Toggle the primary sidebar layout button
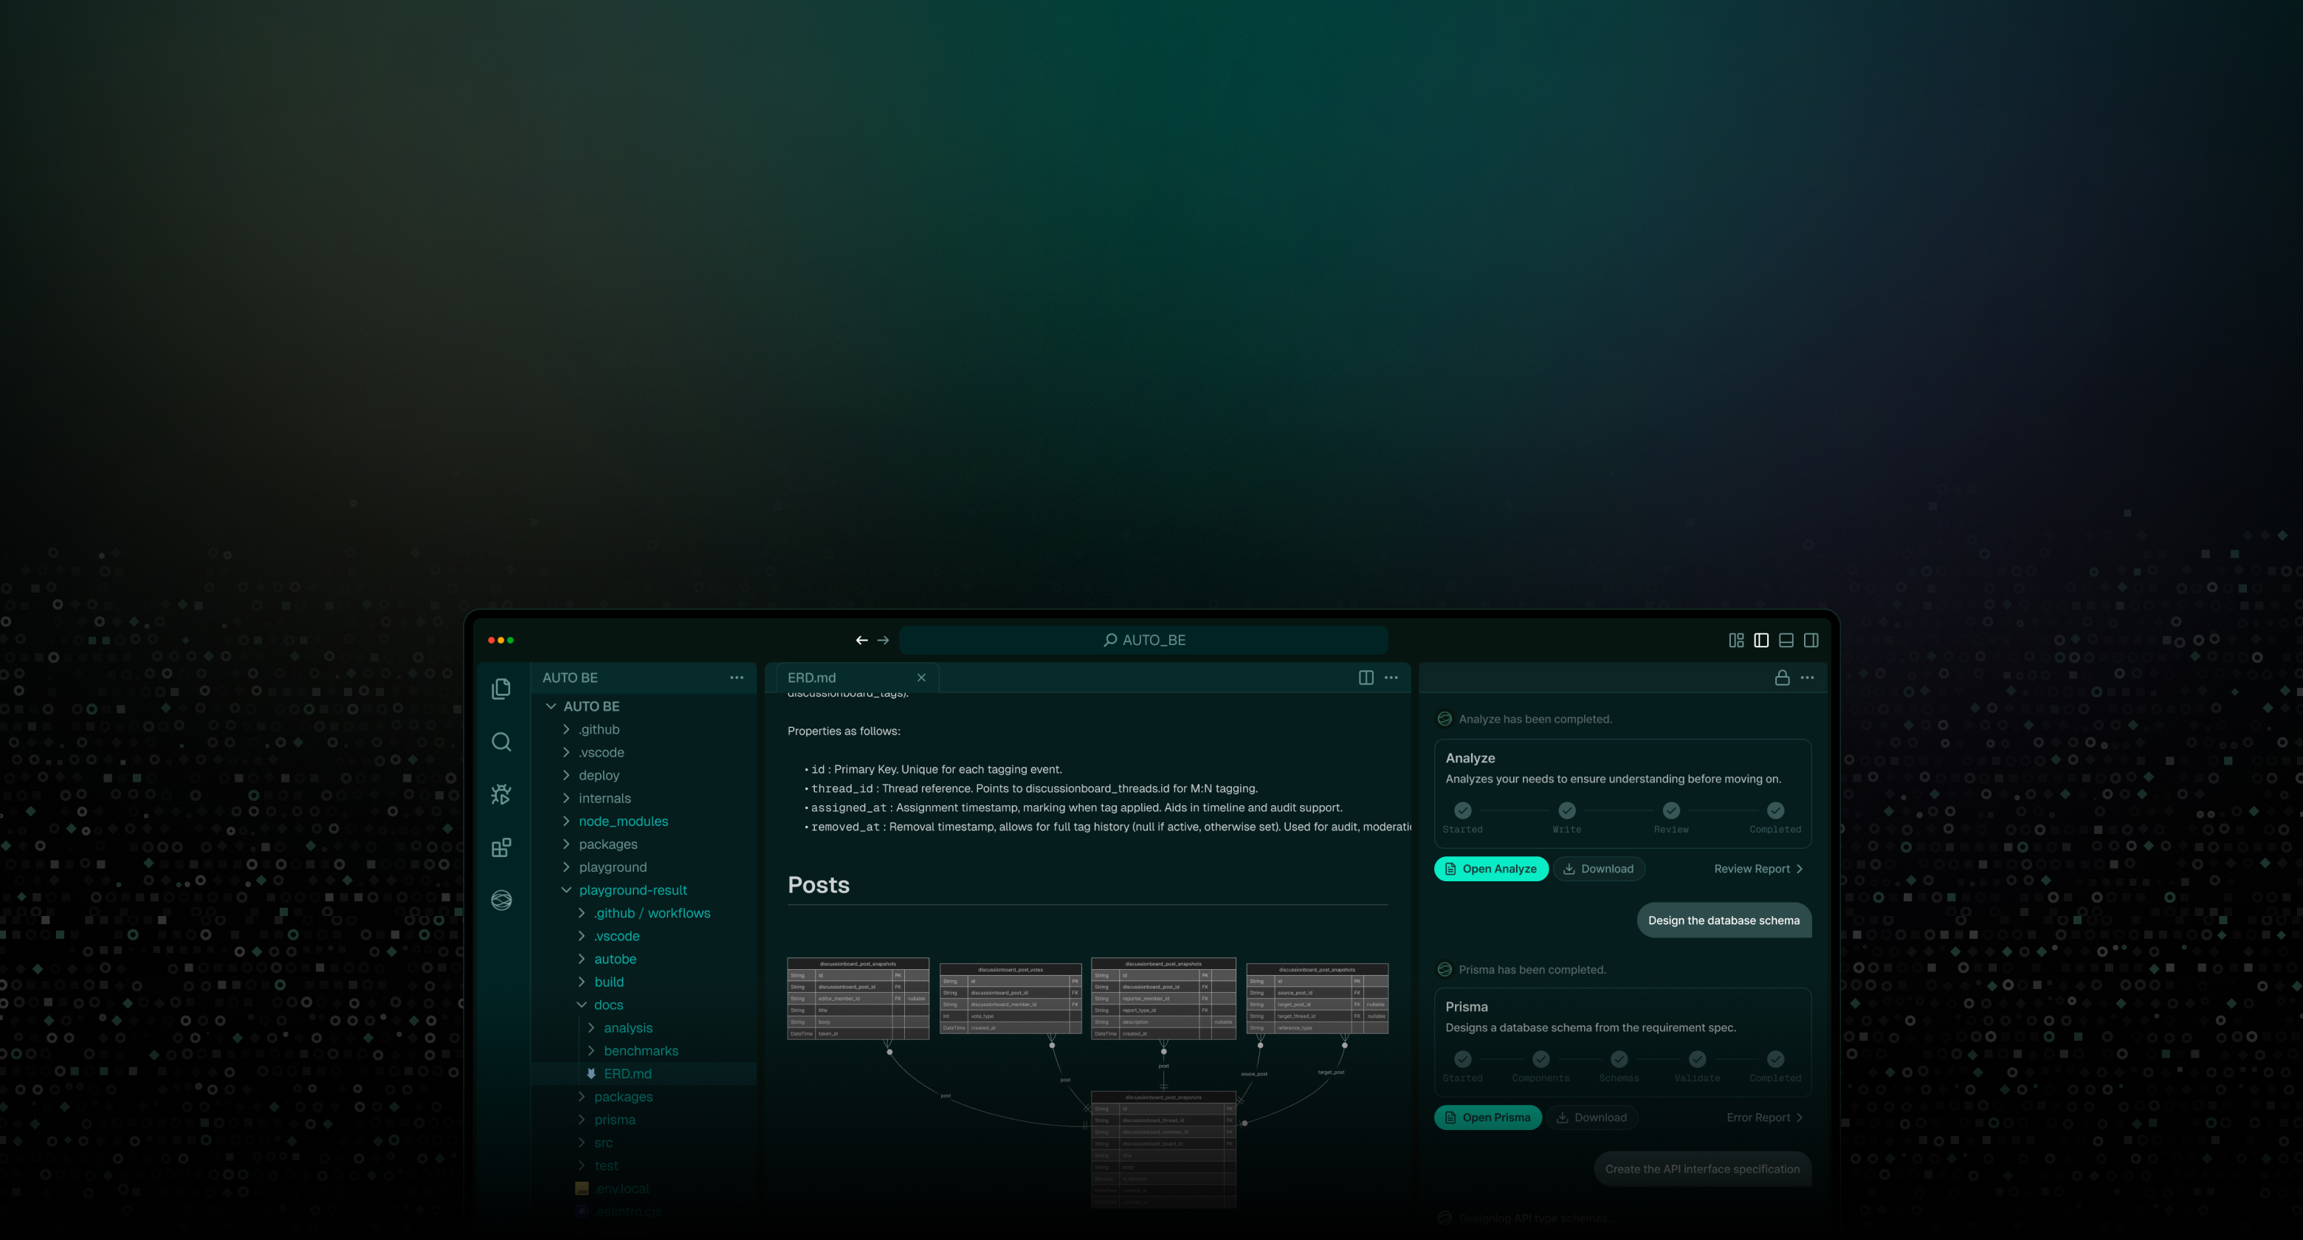Screen dimensions: 2303x1240 pyautogui.click(x=1761, y=640)
